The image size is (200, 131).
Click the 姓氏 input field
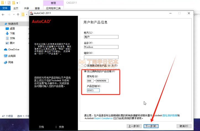tap(101, 37)
